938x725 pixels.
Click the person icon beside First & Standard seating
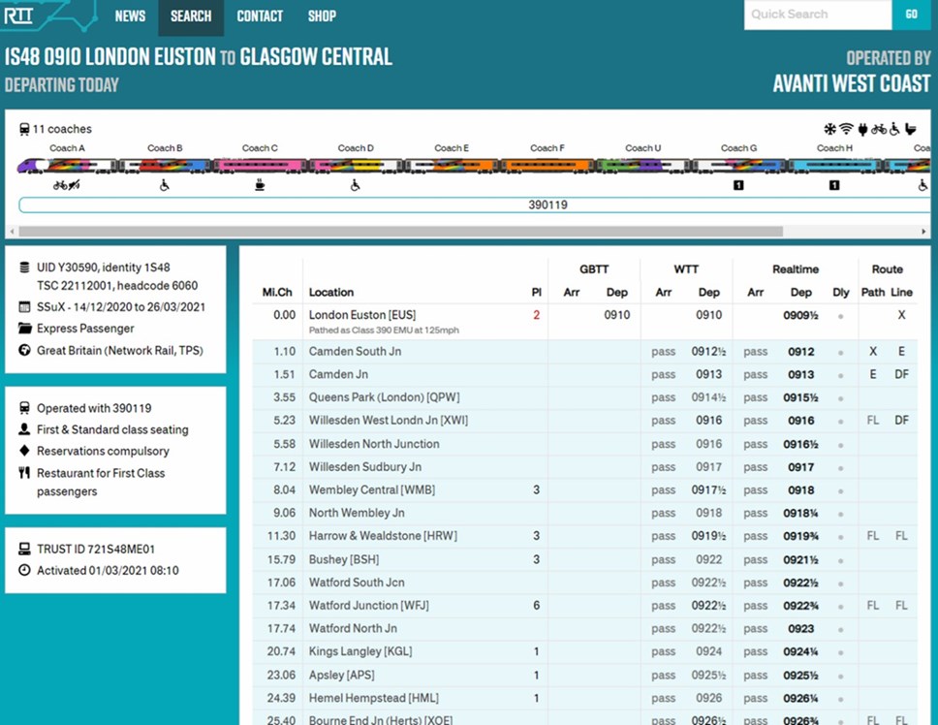click(x=24, y=429)
